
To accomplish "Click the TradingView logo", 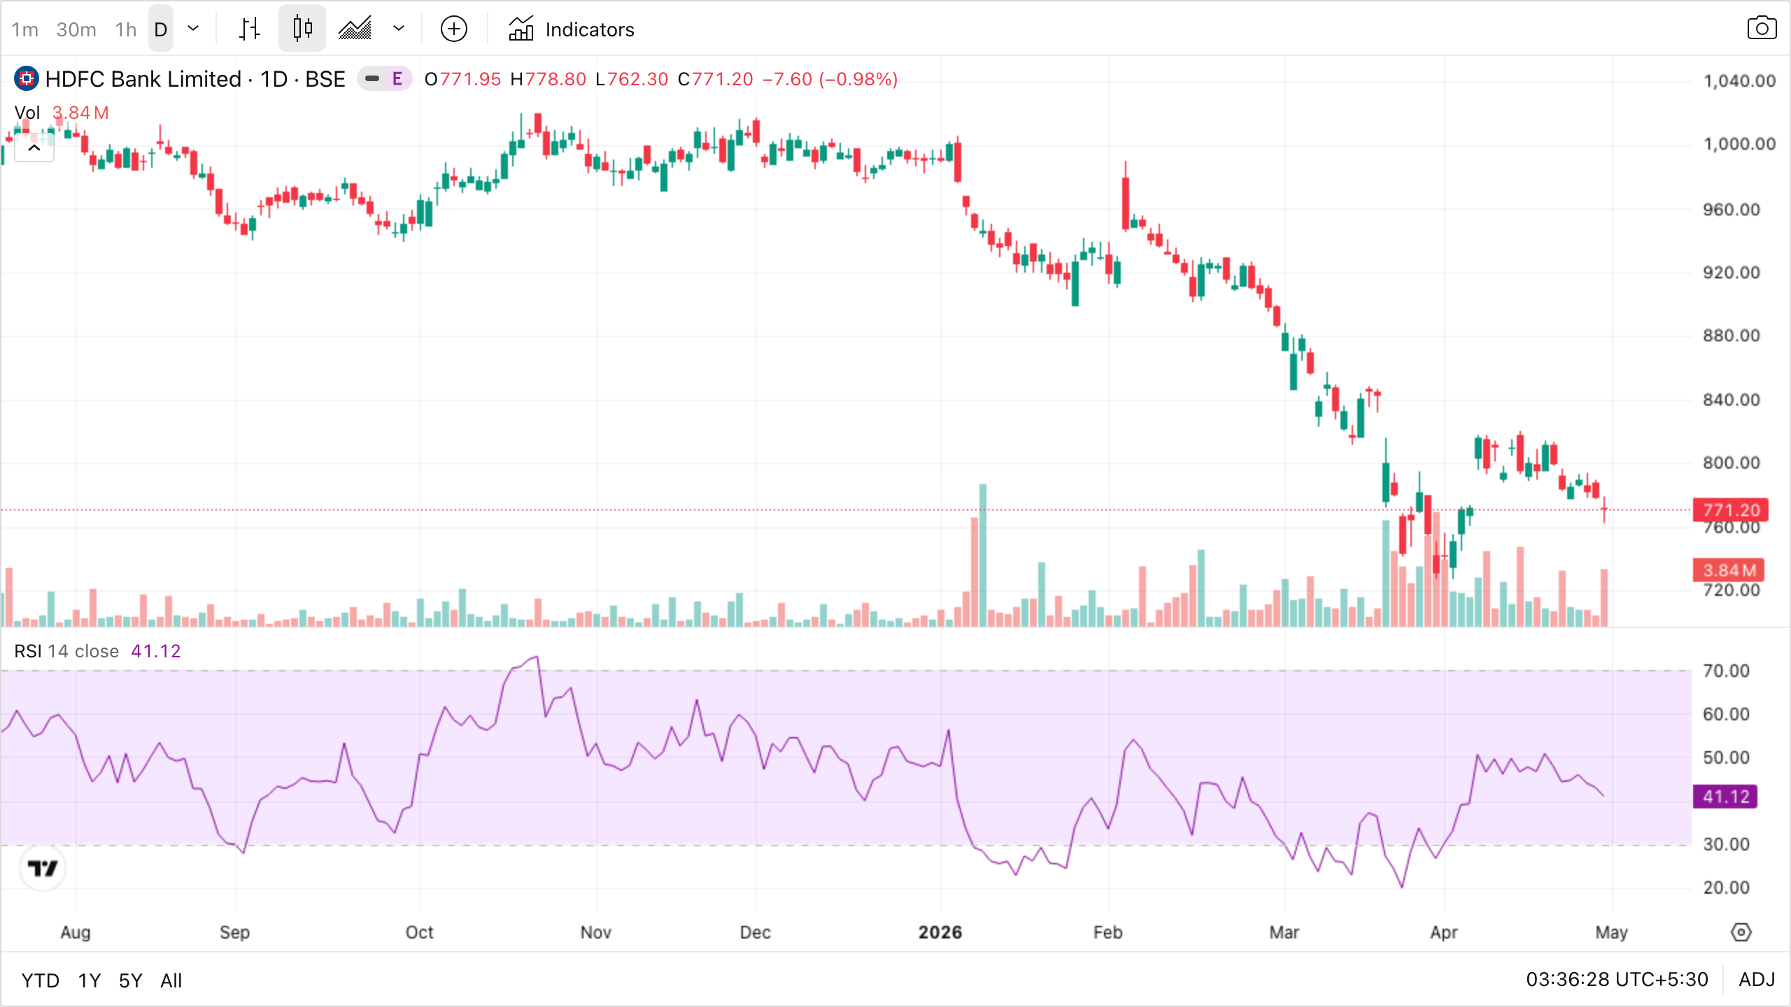I will click(43, 869).
